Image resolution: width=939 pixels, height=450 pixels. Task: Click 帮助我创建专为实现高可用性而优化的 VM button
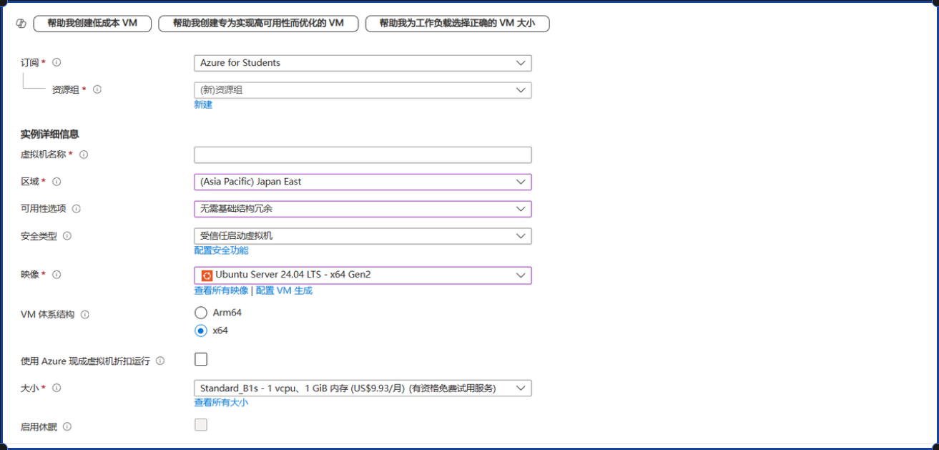point(258,24)
